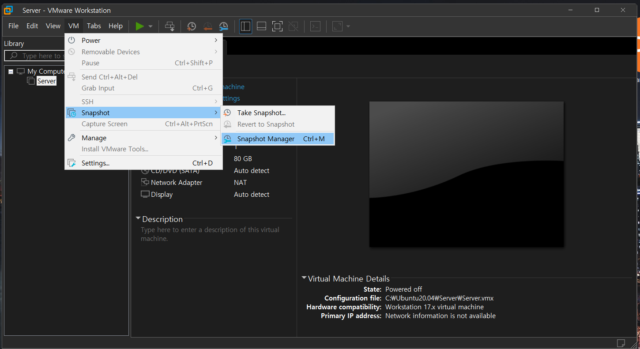Click the message log icon in status bar
This screenshot has width=640, height=349.
point(621,343)
